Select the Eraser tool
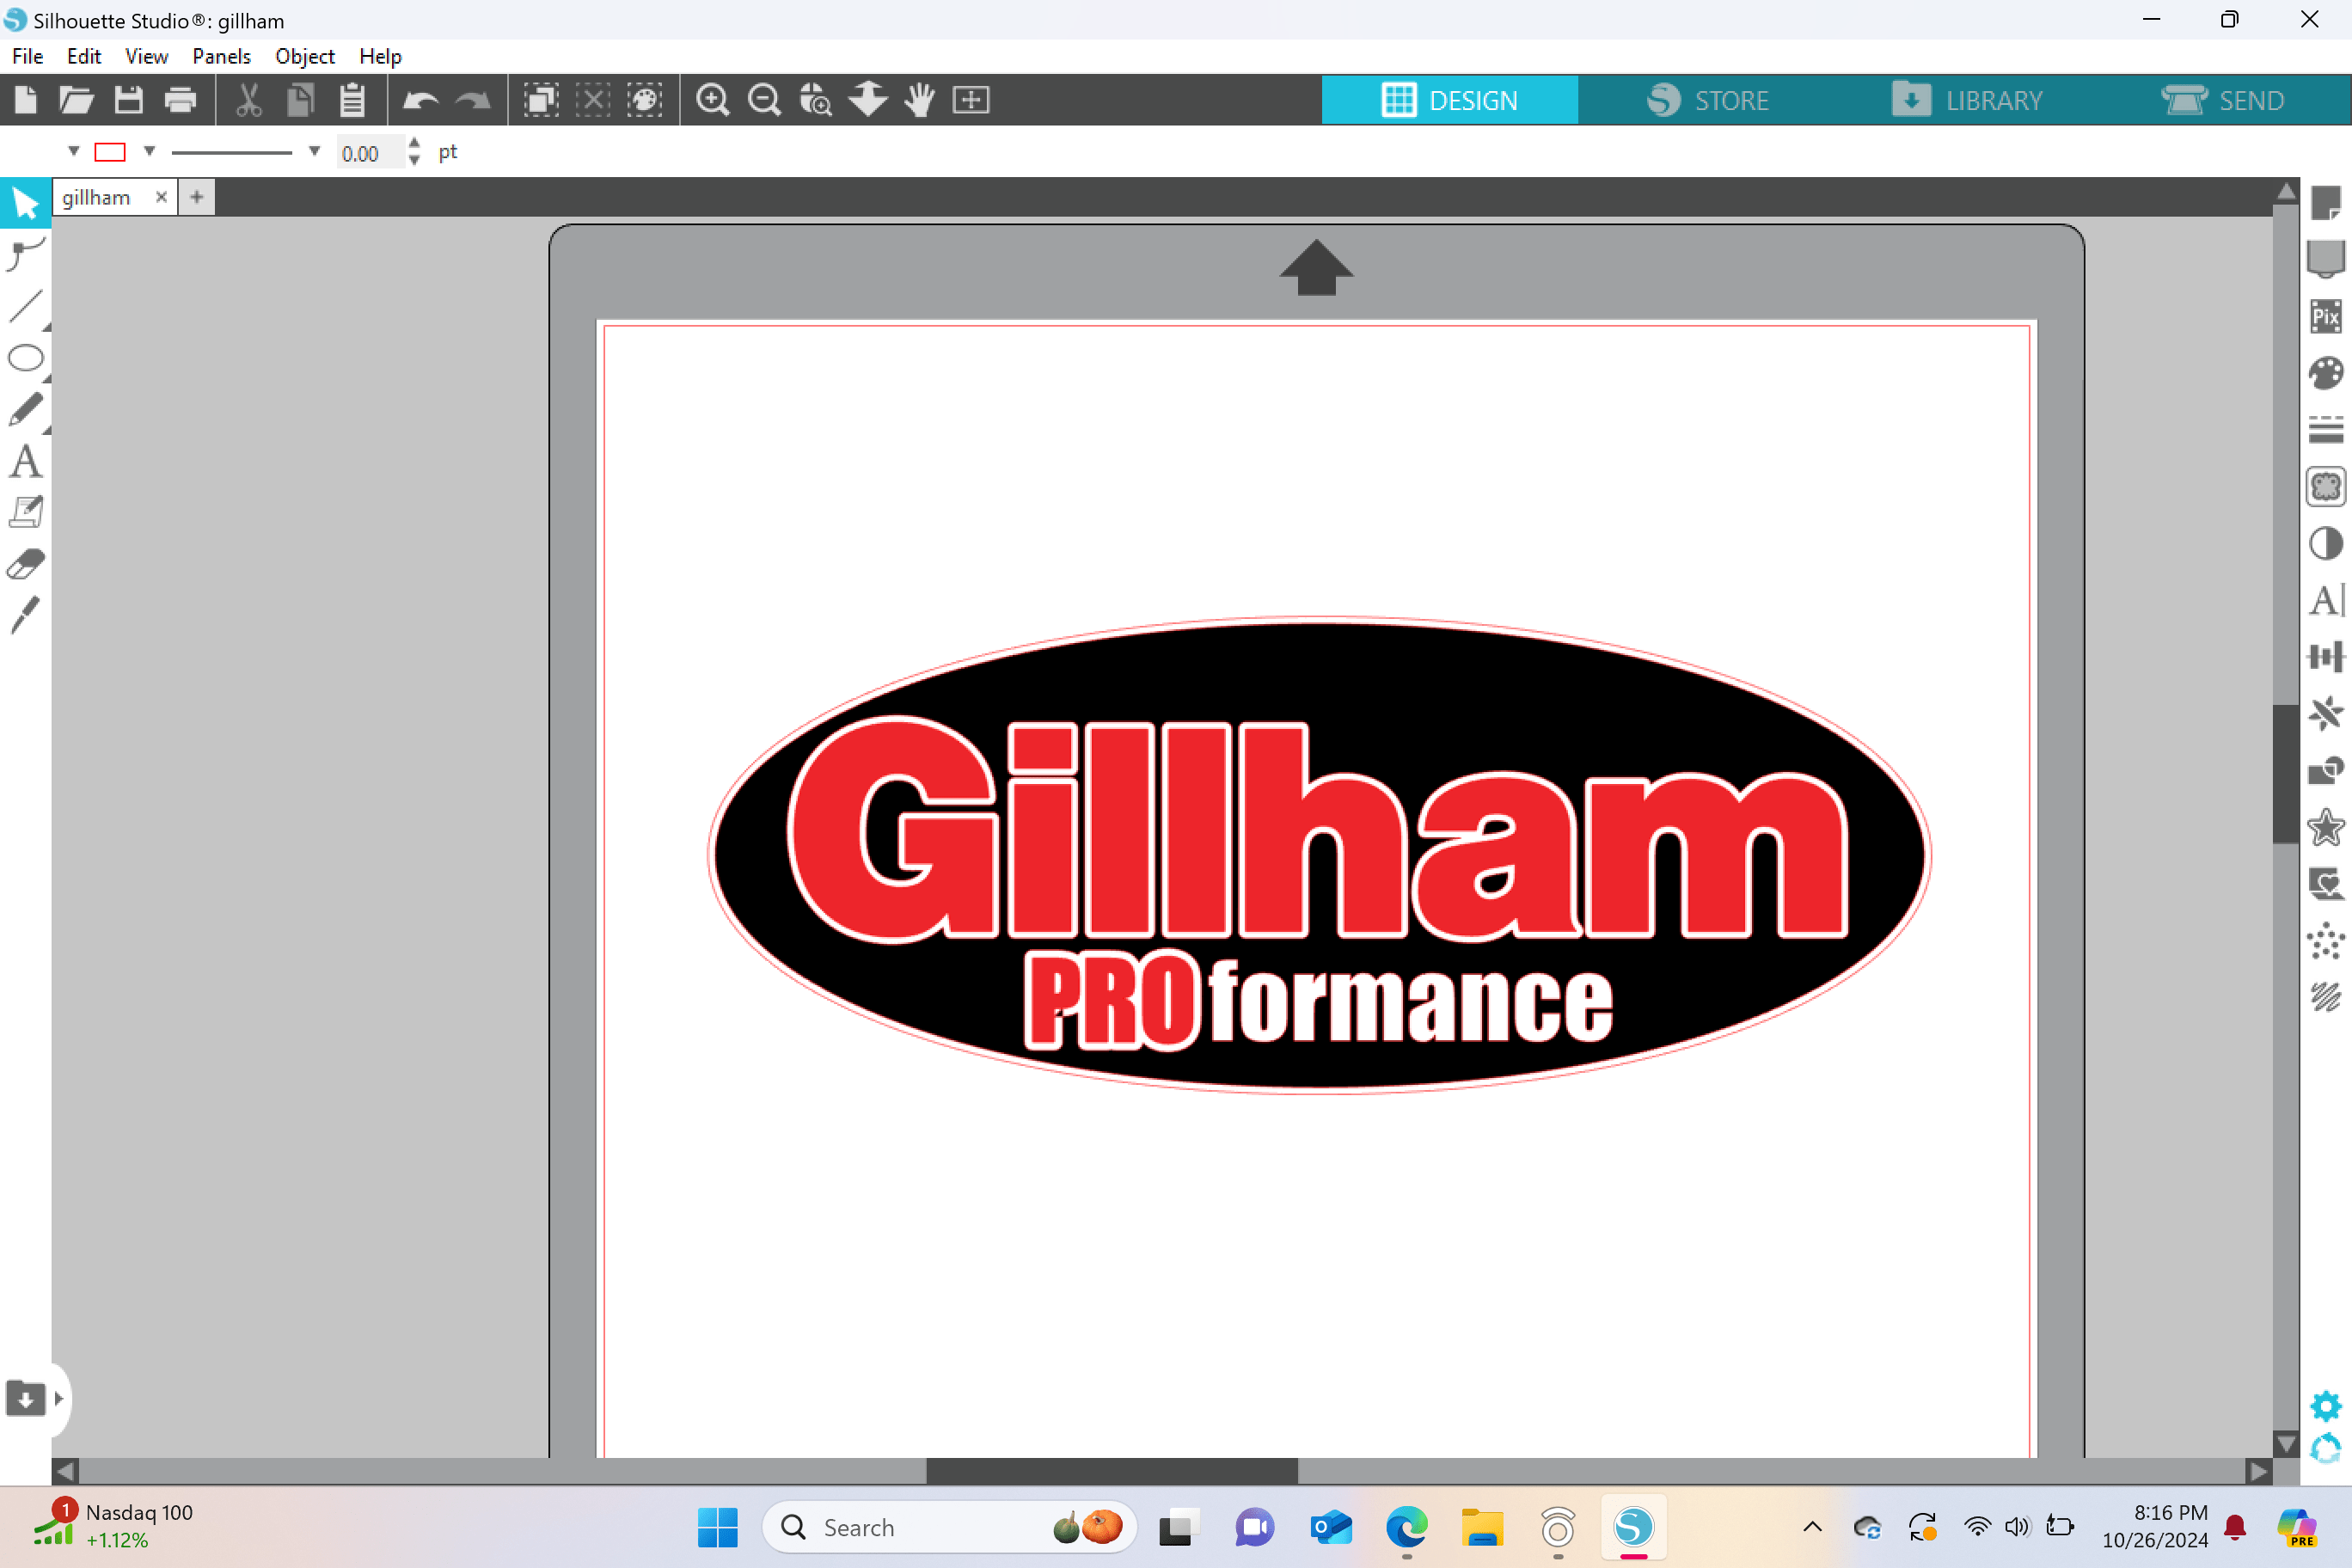The width and height of the screenshot is (2352, 1568). 25,564
